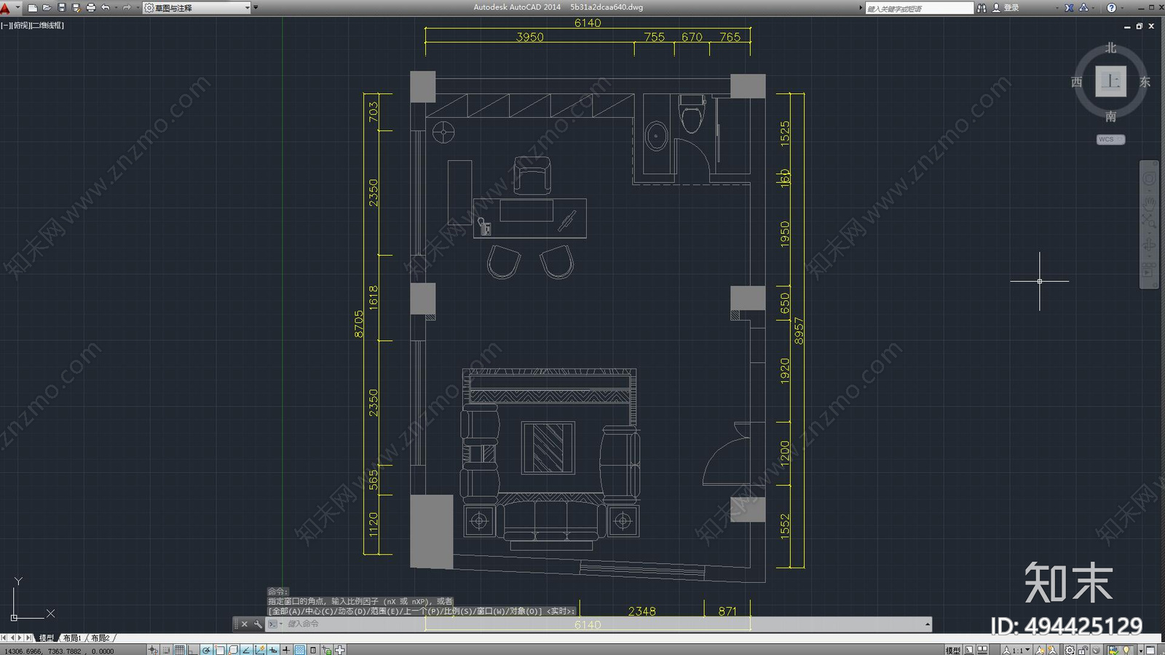Click 北 on the ViewCube compass
This screenshot has height=655, width=1165.
pos(1110,48)
